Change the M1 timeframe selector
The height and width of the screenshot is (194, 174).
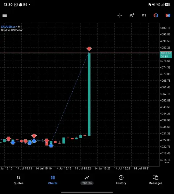pos(144,15)
